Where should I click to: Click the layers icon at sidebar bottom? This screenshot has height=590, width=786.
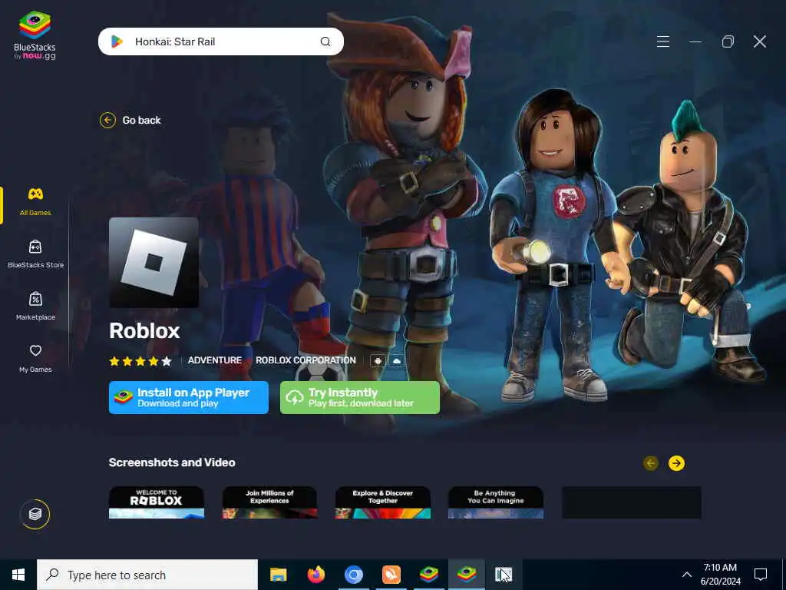tap(35, 514)
